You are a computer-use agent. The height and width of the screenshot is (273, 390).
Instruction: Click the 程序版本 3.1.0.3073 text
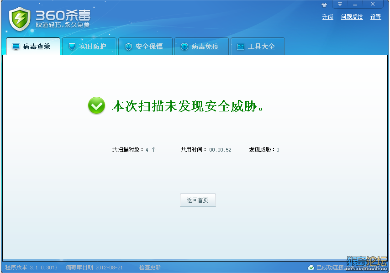[32, 268]
